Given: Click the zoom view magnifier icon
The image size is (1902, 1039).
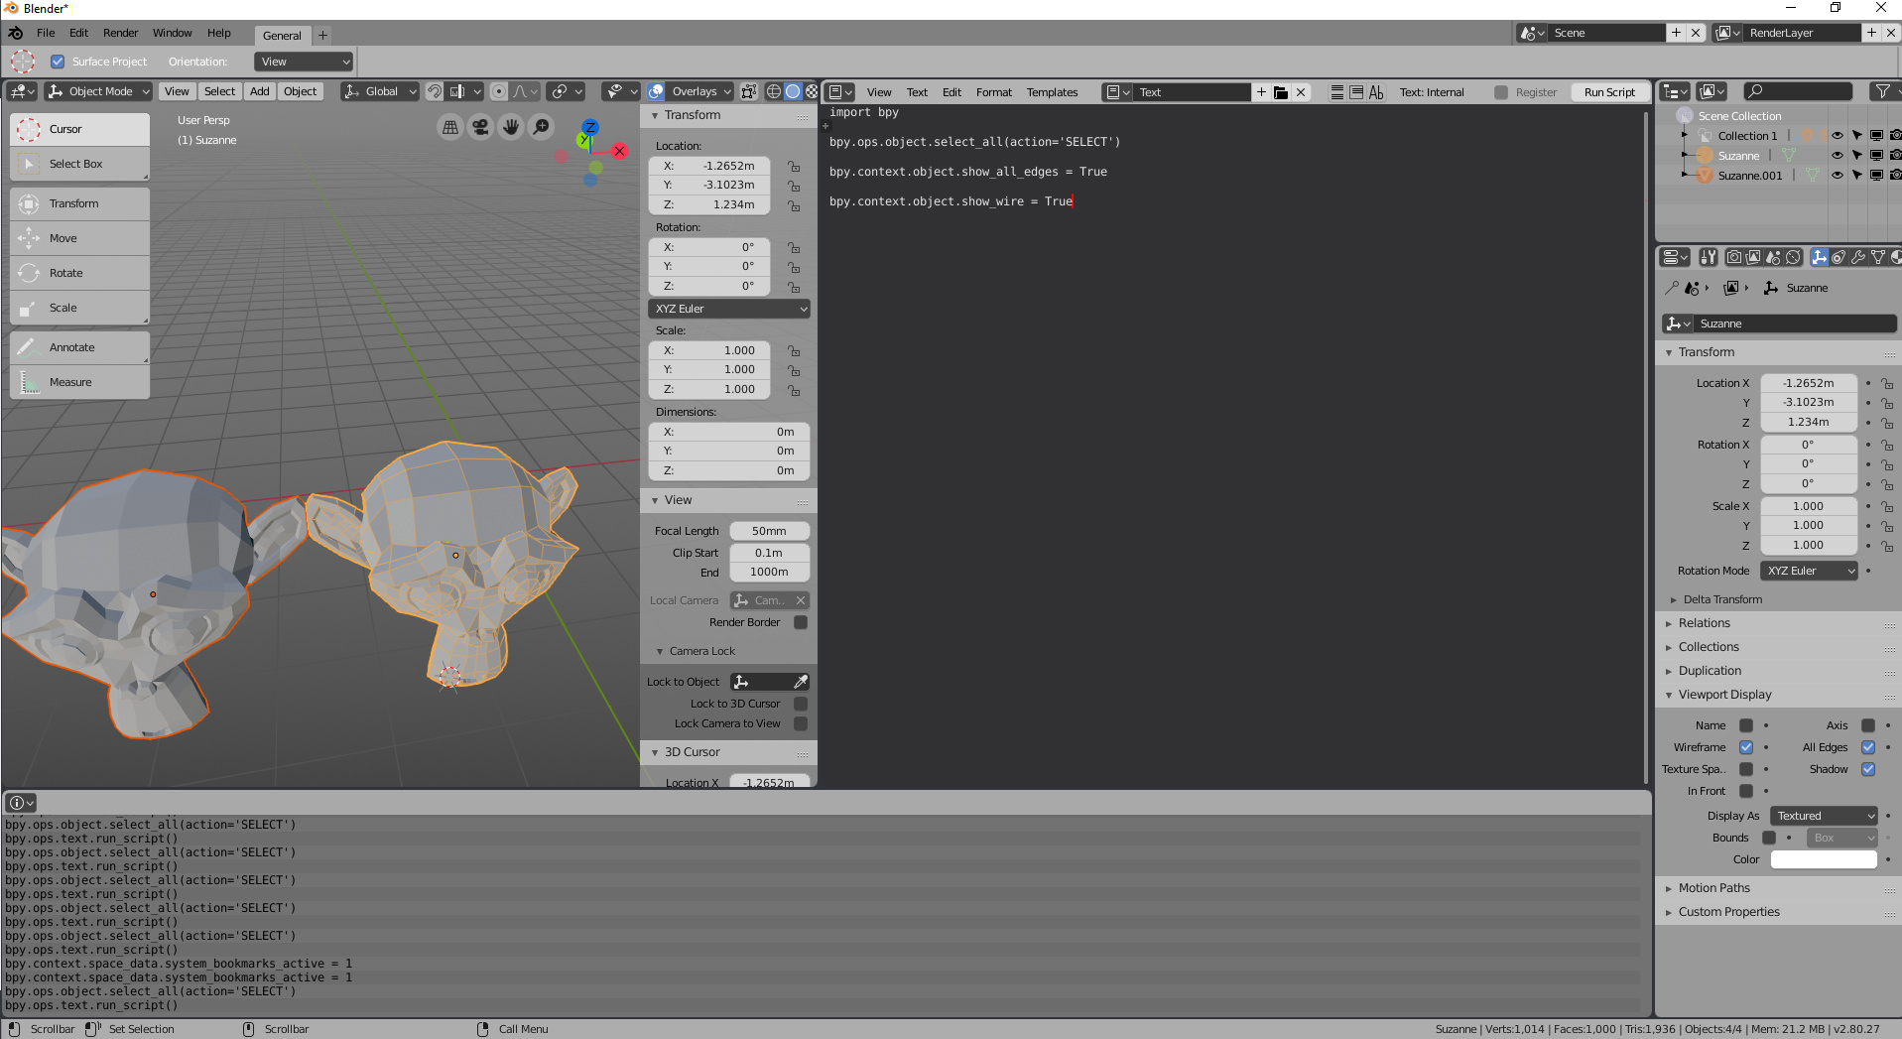Looking at the screenshot, I should (x=542, y=127).
